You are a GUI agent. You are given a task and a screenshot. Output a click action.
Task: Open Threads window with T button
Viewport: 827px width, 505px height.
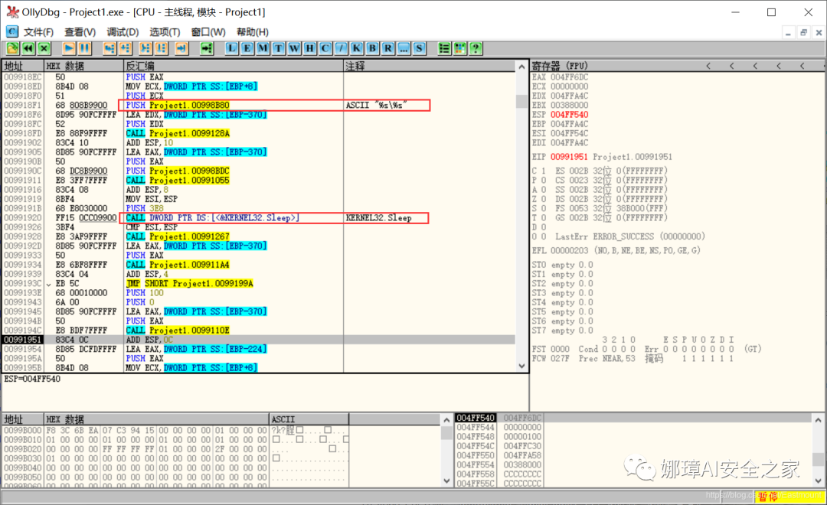coord(279,48)
